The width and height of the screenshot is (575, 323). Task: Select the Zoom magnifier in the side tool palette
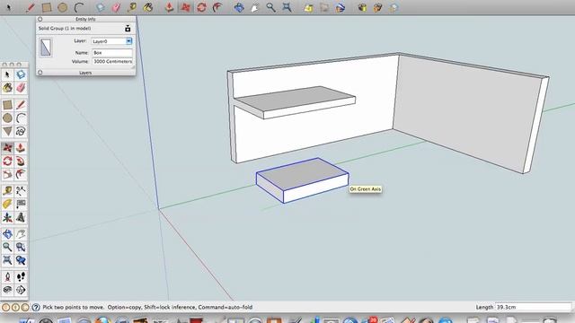pyautogui.click(x=7, y=248)
